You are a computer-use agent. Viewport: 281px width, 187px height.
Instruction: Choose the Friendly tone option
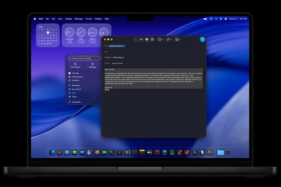point(74,73)
